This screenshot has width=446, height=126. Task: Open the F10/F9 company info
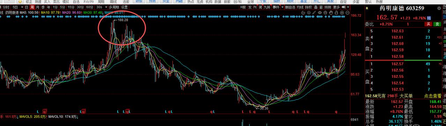point(89,1)
